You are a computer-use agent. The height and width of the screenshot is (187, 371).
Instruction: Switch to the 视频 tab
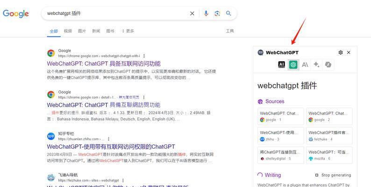pyautogui.click(x=68, y=31)
